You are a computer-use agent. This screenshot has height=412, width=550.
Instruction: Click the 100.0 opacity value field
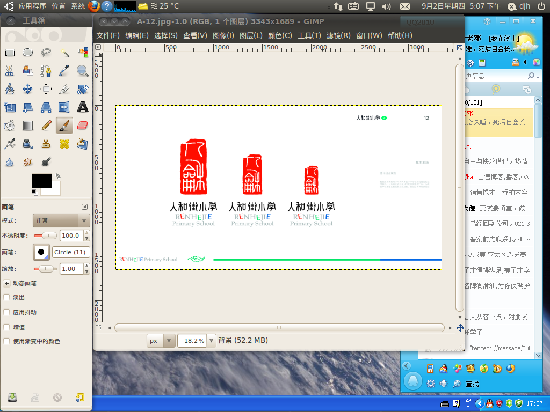pyautogui.click(x=71, y=236)
